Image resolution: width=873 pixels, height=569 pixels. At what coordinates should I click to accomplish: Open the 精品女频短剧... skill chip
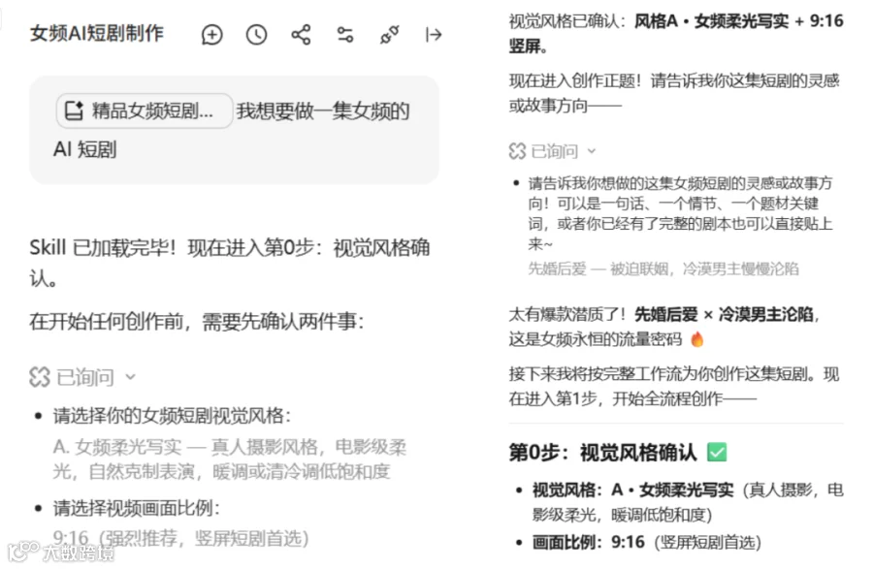[145, 111]
